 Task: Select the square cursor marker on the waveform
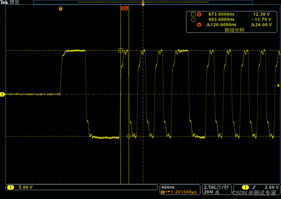click(x=121, y=50)
